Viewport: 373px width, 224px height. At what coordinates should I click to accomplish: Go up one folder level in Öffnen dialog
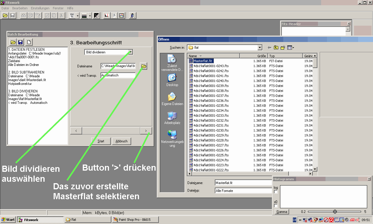tap(276, 48)
